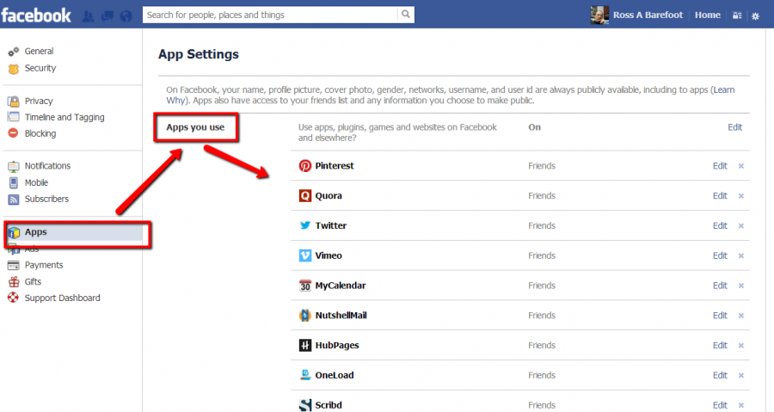Click the Subscribers feed icon

[13, 200]
